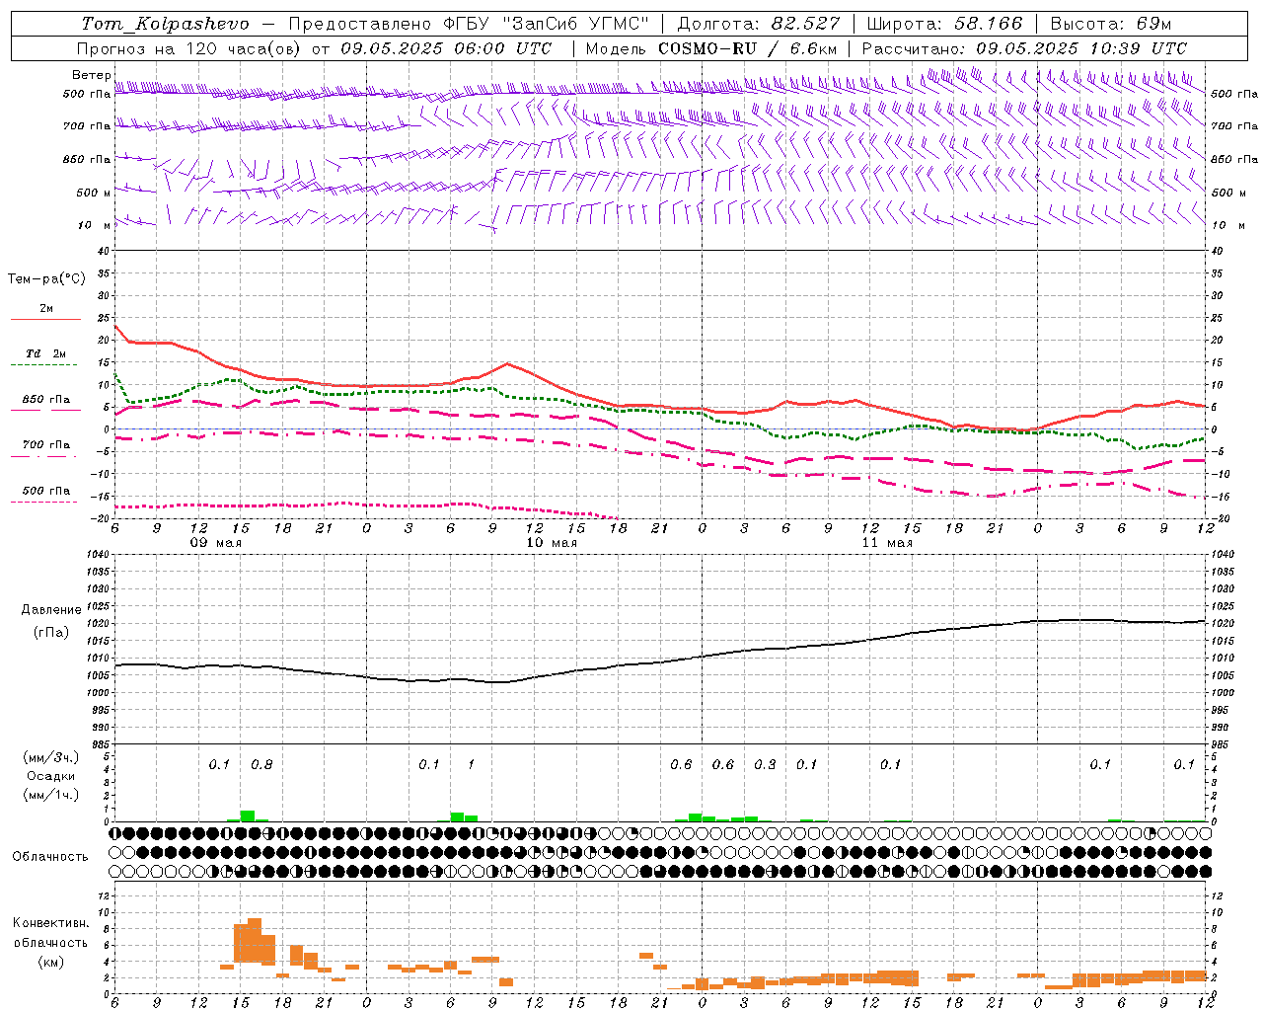1263x1011 pixels.
Task: Select the 'Высота: 69м' header field
Action: pos(1111,24)
